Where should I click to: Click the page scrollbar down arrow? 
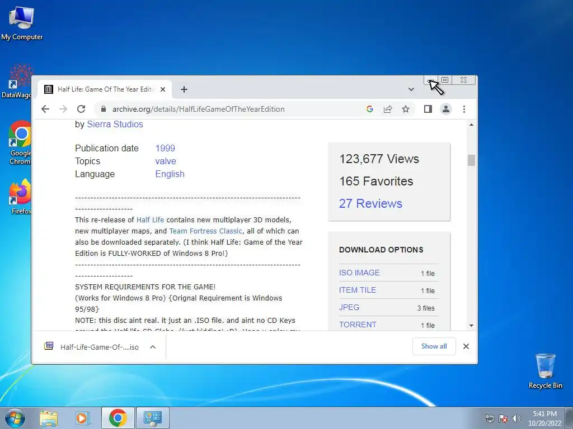pos(471,326)
